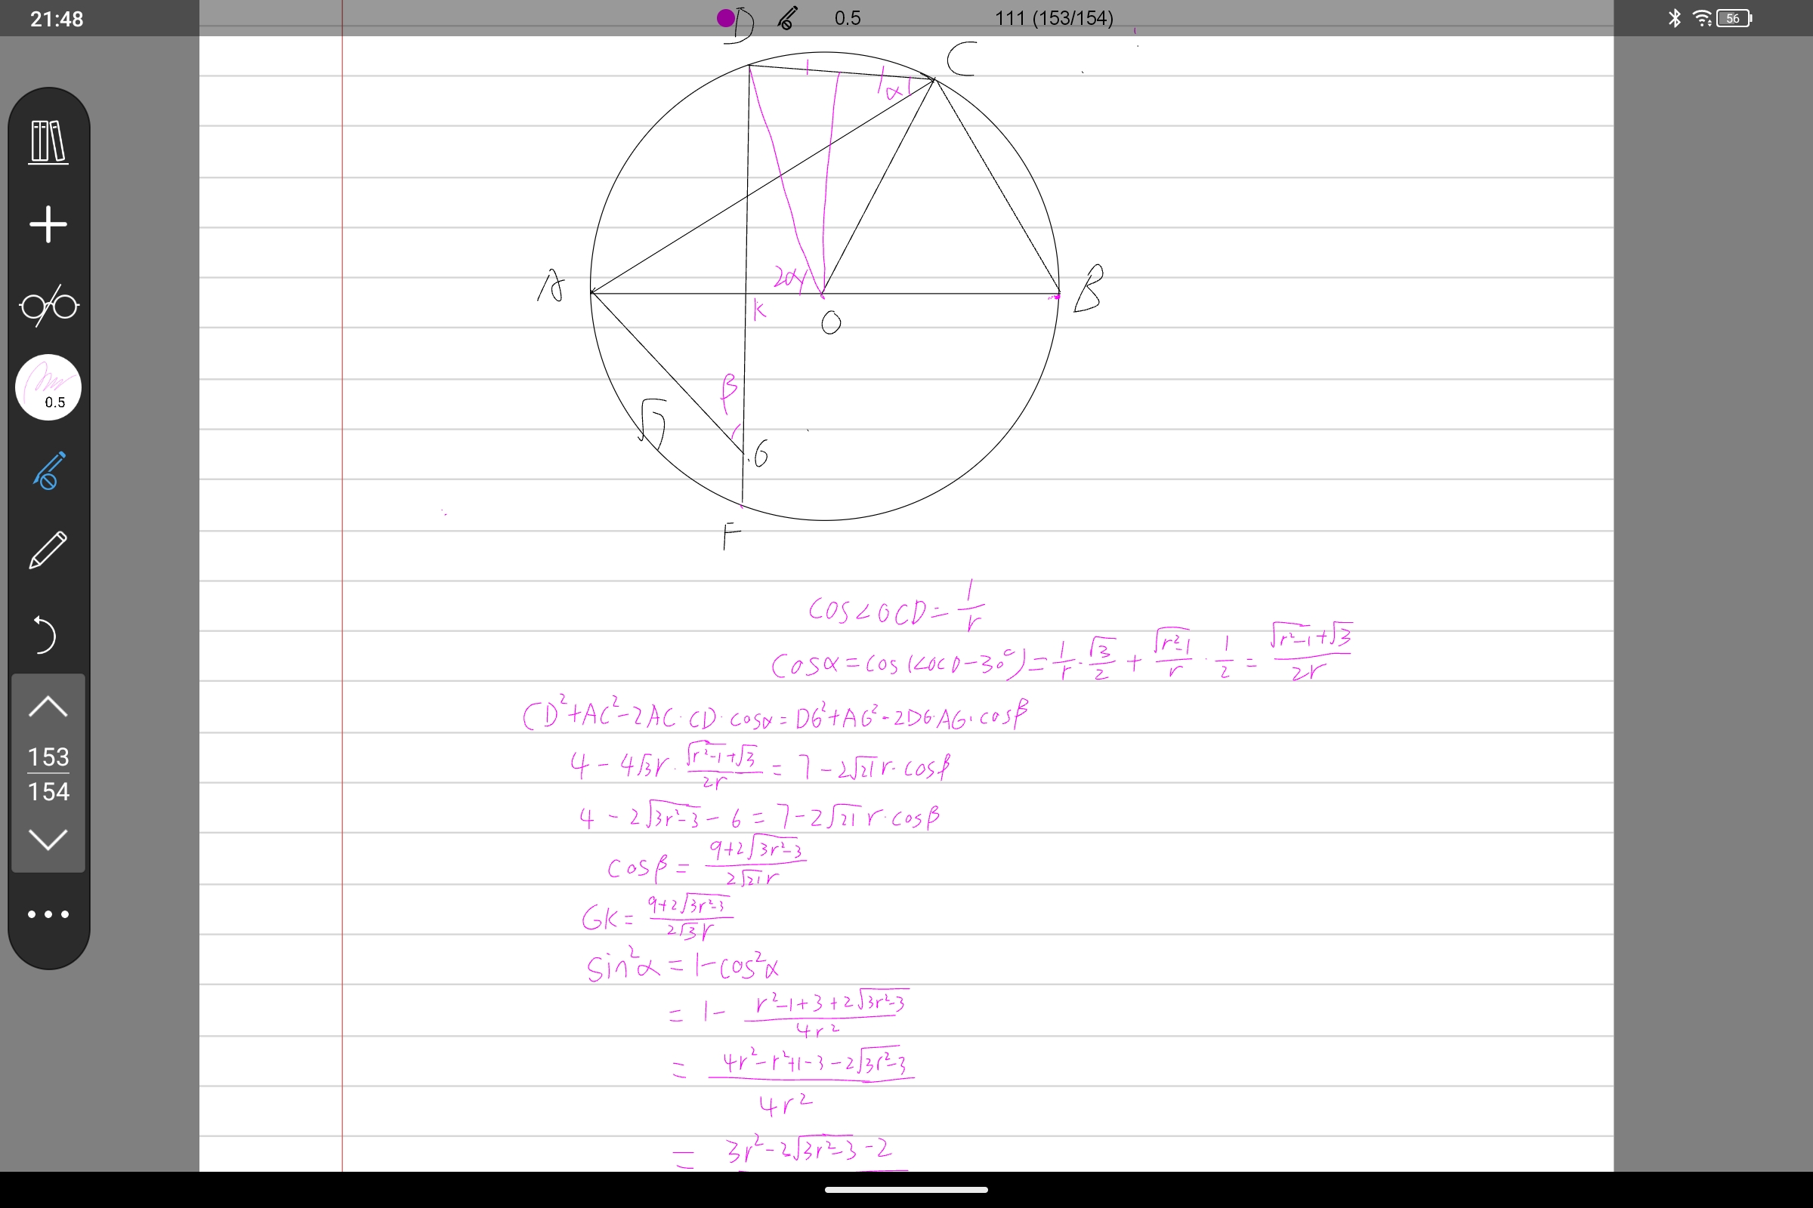Tap the 0.5 stroke width label
Screen dimensions: 1813x1208
pyautogui.click(x=847, y=17)
